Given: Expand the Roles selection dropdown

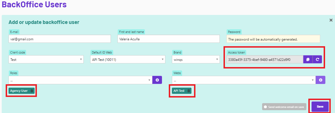Looking at the screenshot, I should pos(81,80).
